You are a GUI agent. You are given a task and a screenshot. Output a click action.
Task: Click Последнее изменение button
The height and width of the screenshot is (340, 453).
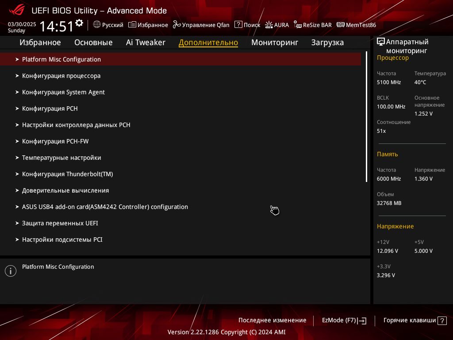click(272, 321)
